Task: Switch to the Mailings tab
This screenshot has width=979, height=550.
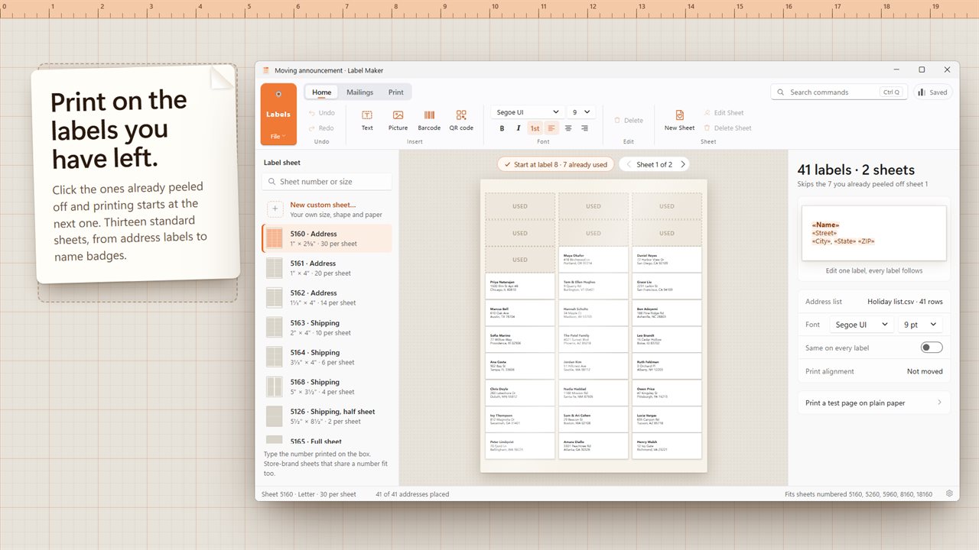Action: click(359, 92)
